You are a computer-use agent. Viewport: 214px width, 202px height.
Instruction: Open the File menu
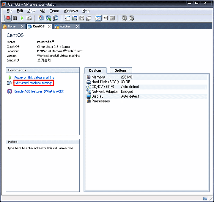(x=10, y=11)
